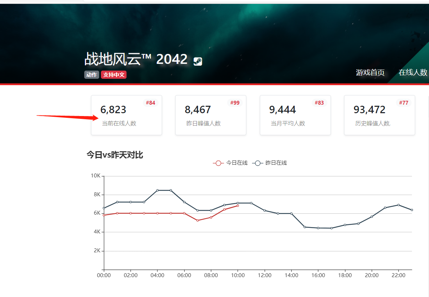Click the 10K y-axis label
Image resolution: width=429 pixels, height=297 pixels.
click(x=96, y=176)
